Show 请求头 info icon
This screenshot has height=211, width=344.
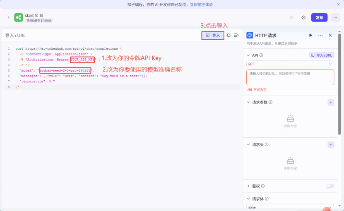tap(267, 144)
